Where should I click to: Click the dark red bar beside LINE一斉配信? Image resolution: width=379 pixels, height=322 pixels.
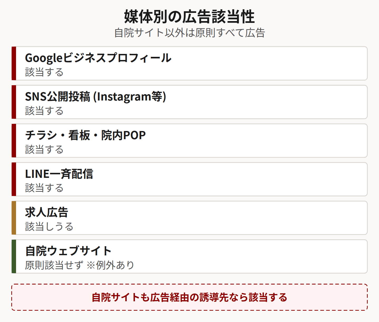[14, 179]
